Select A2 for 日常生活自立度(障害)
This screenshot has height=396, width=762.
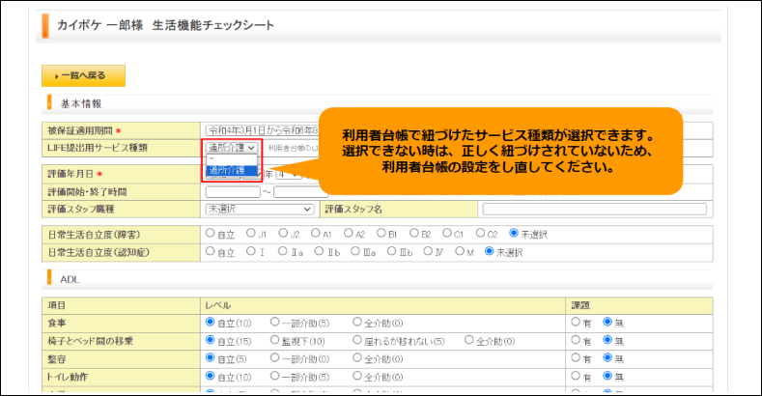coord(348,233)
